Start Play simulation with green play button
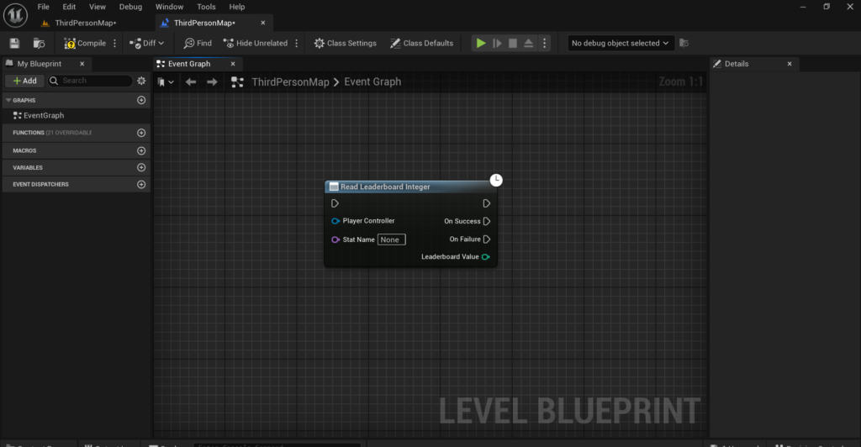 pyautogui.click(x=481, y=44)
